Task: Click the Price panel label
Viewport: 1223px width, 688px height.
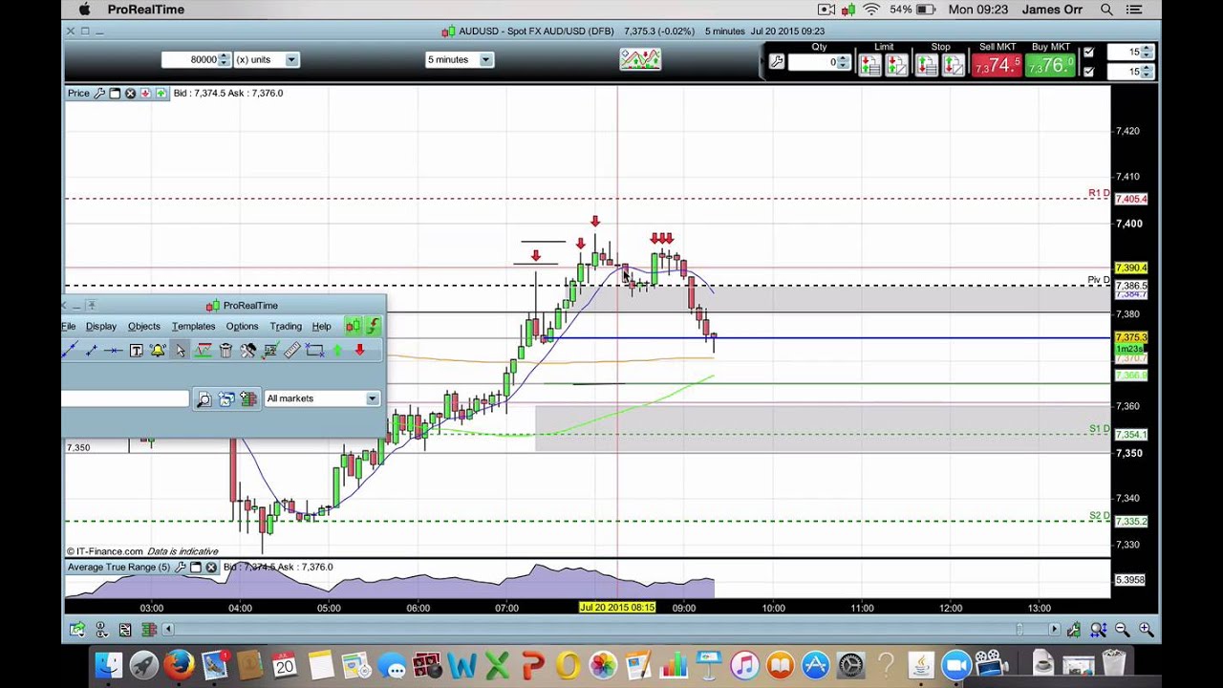Action: click(x=78, y=93)
